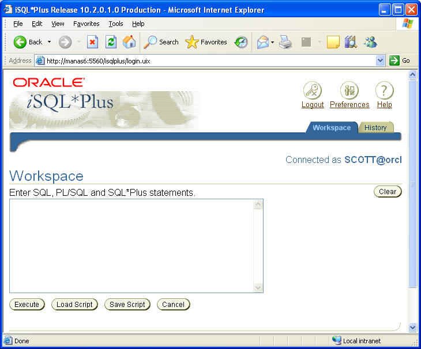Image resolution: width=421 pixels, height=349 pixels.
Task: Open the Favorites star button
Action: [x=206, y=42]
